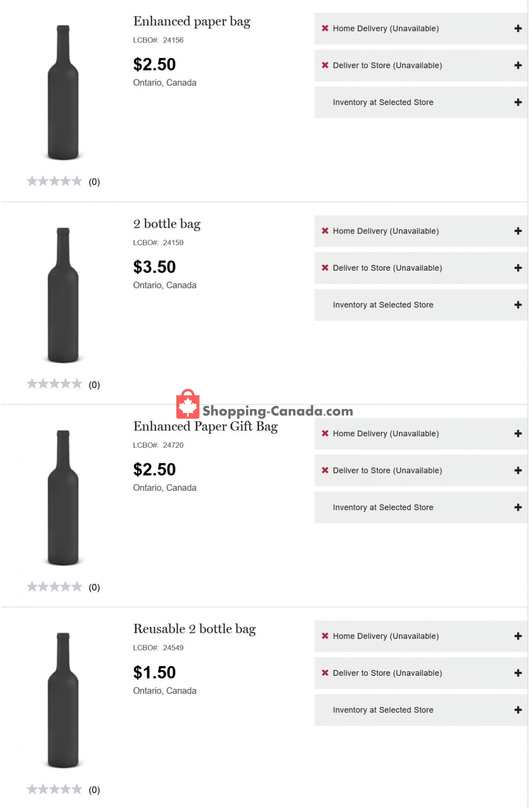The width and height of the screenshot is (529, 808).
Task: Click the Deliver to Store row for 2 bottle bag
Action: [419, 268]
